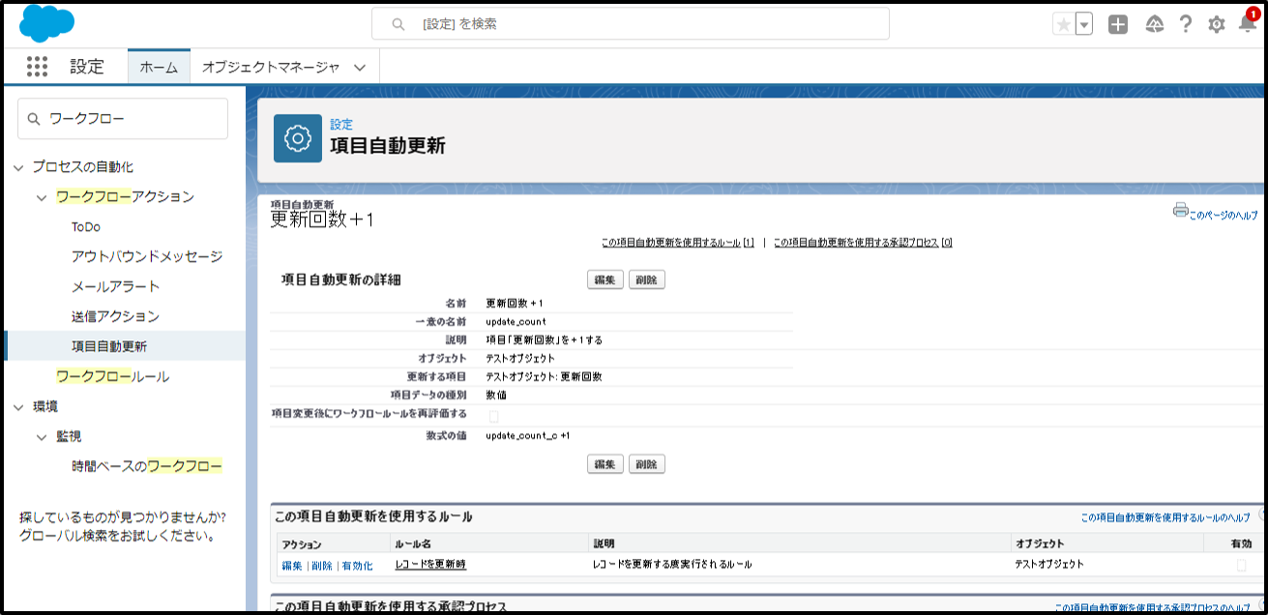Select ワークフロールール in the sidebar
This screenshot has width=1268, height=615.
(x=112, y=376)
